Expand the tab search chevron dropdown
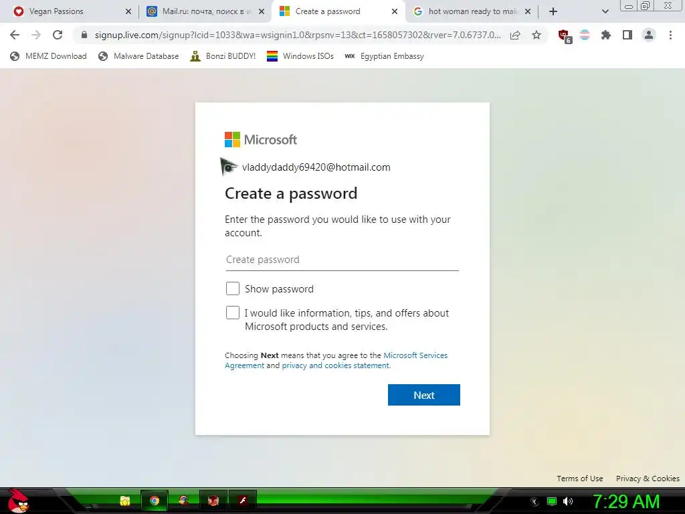Screen dimensions: 685x514 click(x=605, y=11)
